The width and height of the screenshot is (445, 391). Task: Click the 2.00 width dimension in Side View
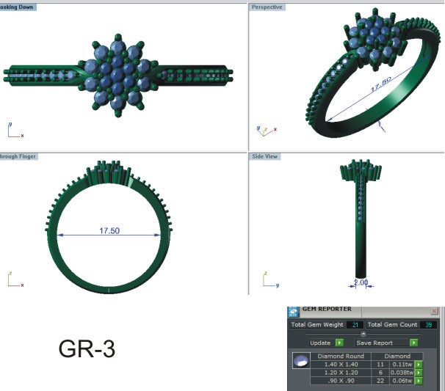pos(361,282)
